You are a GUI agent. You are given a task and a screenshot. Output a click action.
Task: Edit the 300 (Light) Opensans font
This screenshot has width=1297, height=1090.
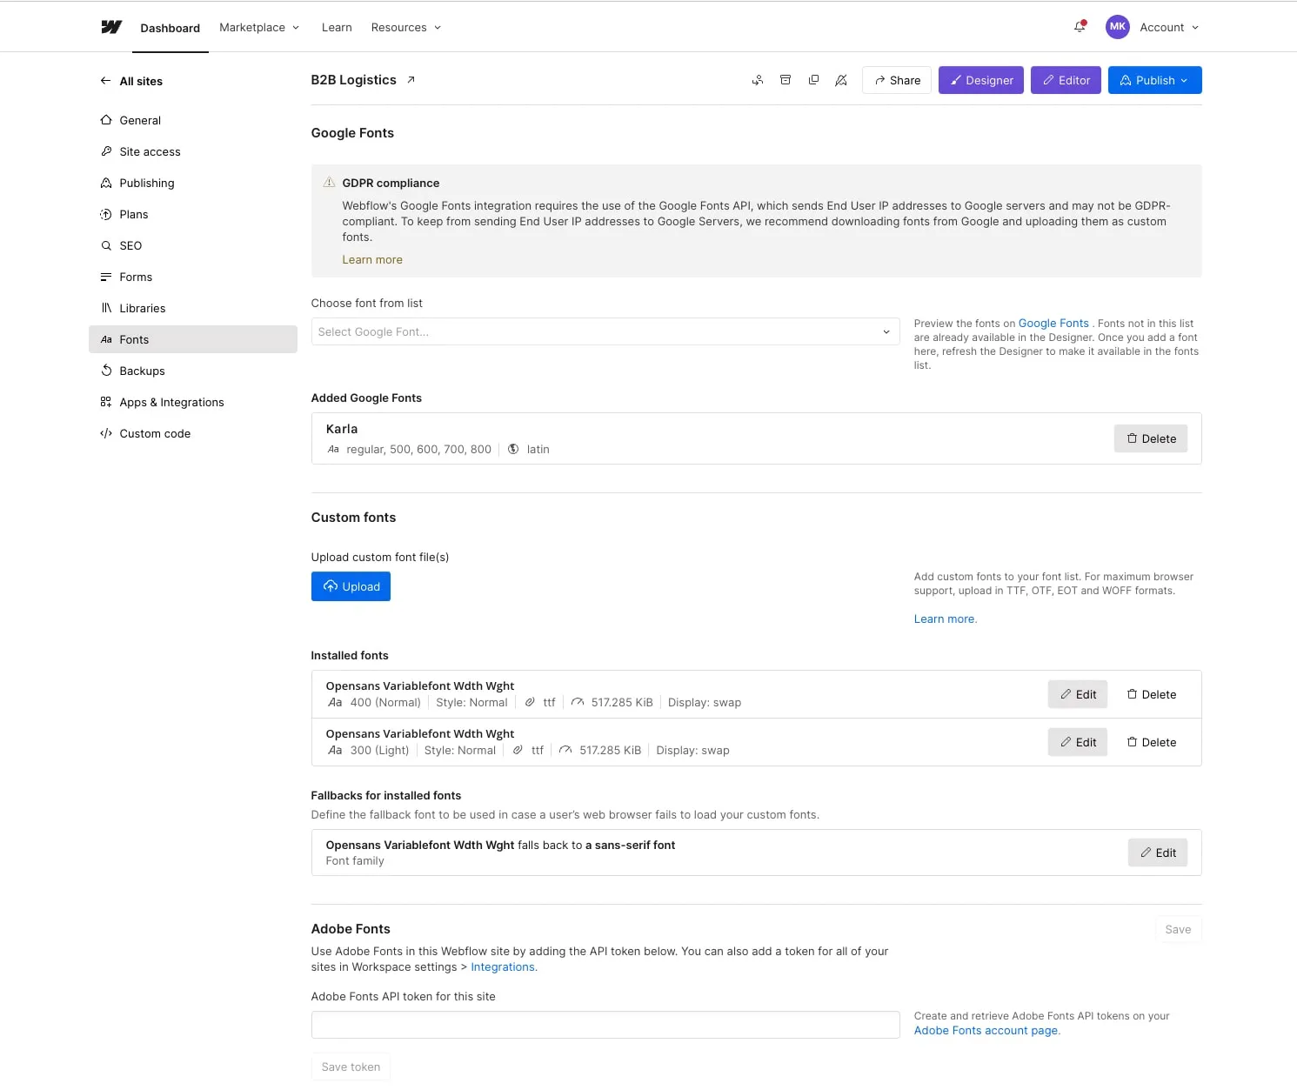(1078, 742)
